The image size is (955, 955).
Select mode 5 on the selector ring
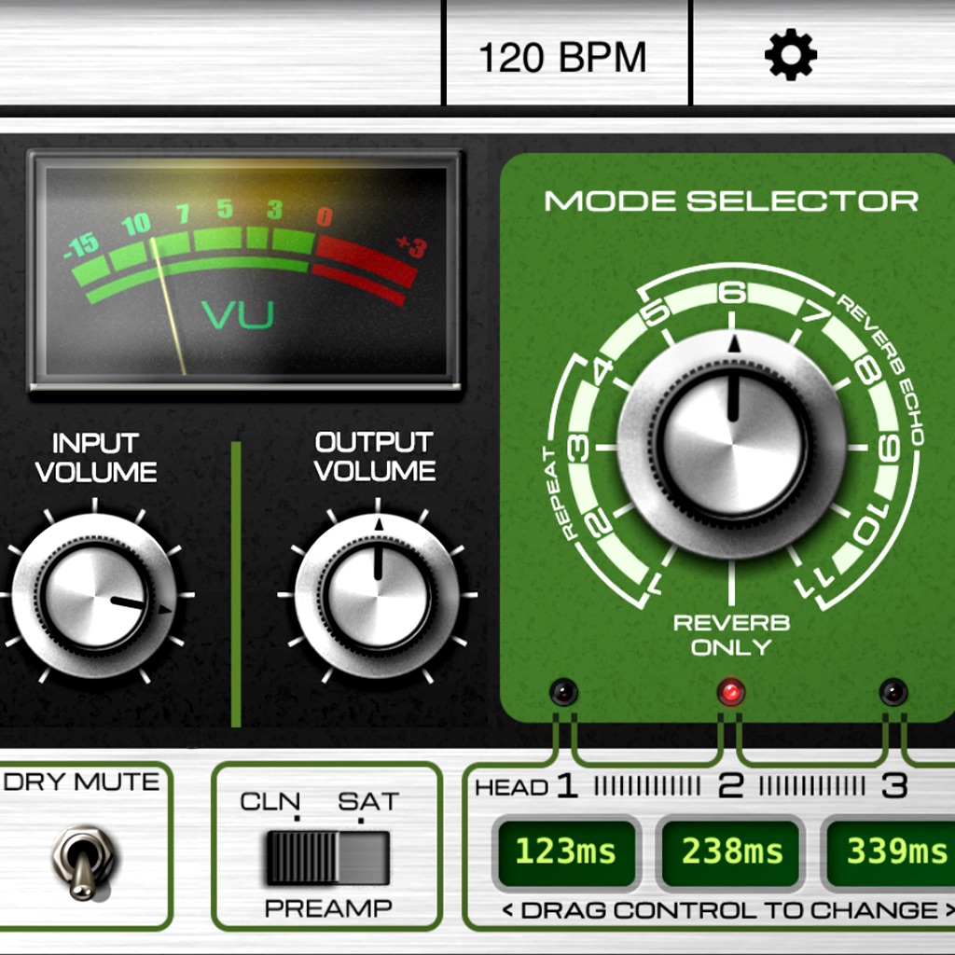tap(656, 312)
